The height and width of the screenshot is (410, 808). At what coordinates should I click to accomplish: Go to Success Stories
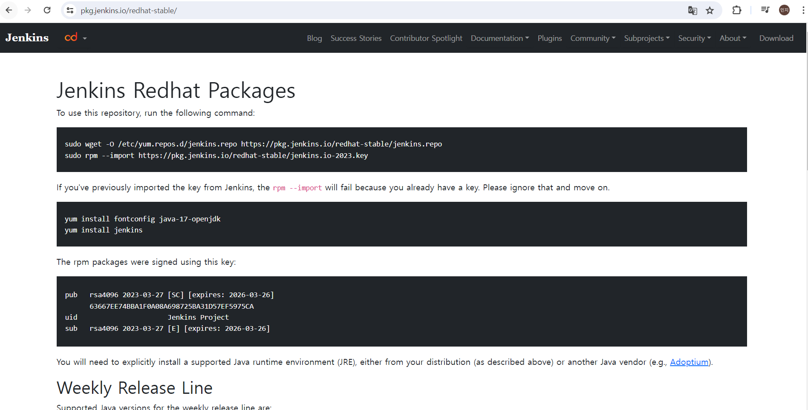356,38
